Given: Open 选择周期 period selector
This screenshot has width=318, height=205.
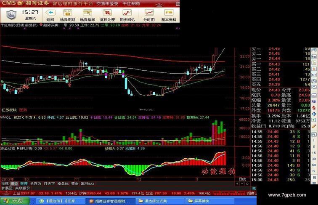Looking at the screenshot, I should click(68, 16).
